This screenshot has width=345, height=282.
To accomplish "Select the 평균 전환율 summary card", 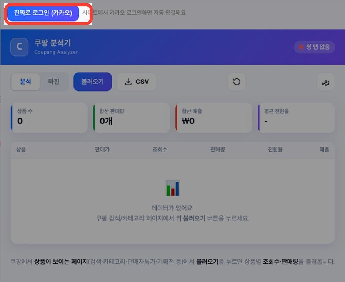I will 296,118.
